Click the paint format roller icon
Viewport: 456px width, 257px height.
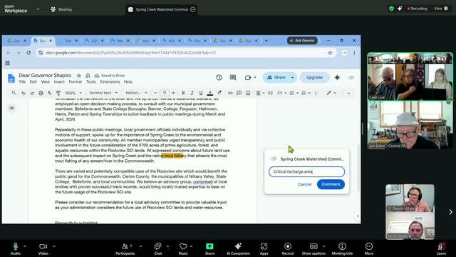click(x=58, y=93)
